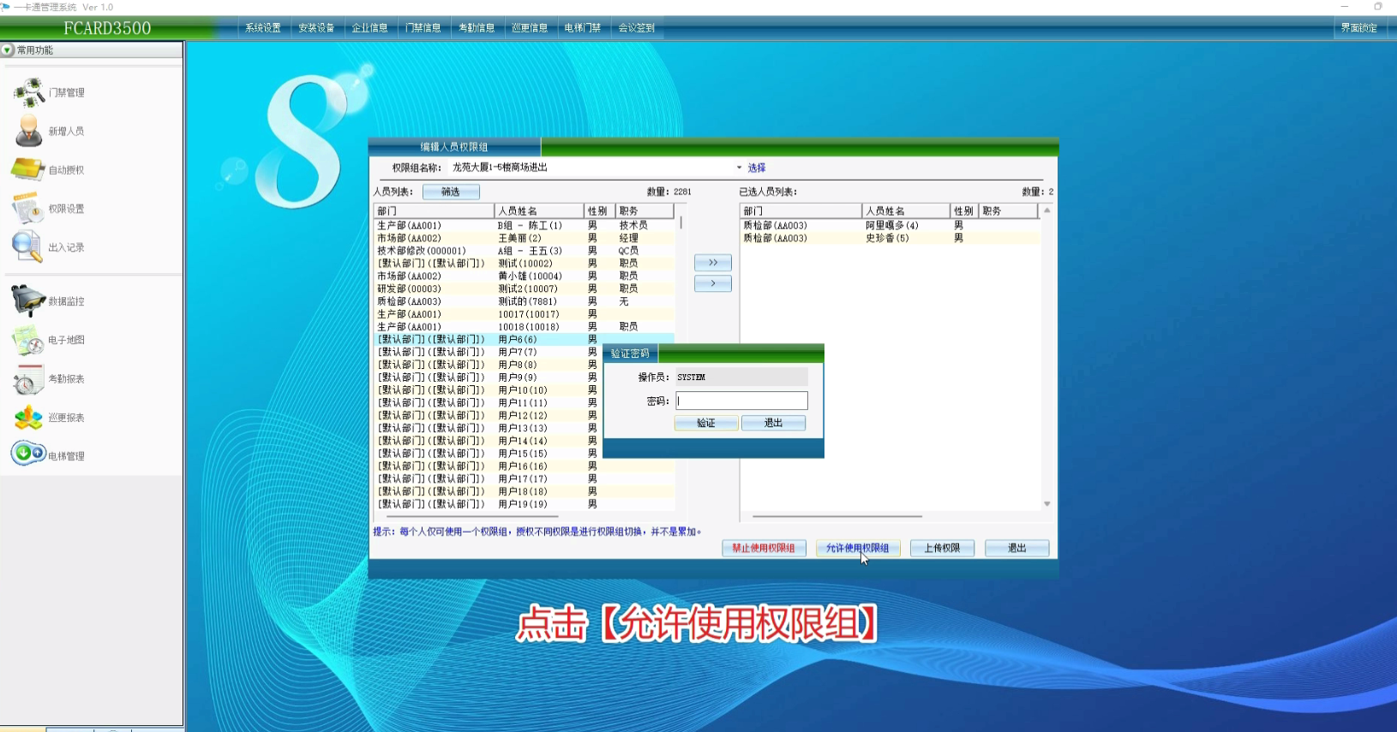Click the 操作员 SYSTEM field
Screen dimensions: 1397x732
pos(741,377)
